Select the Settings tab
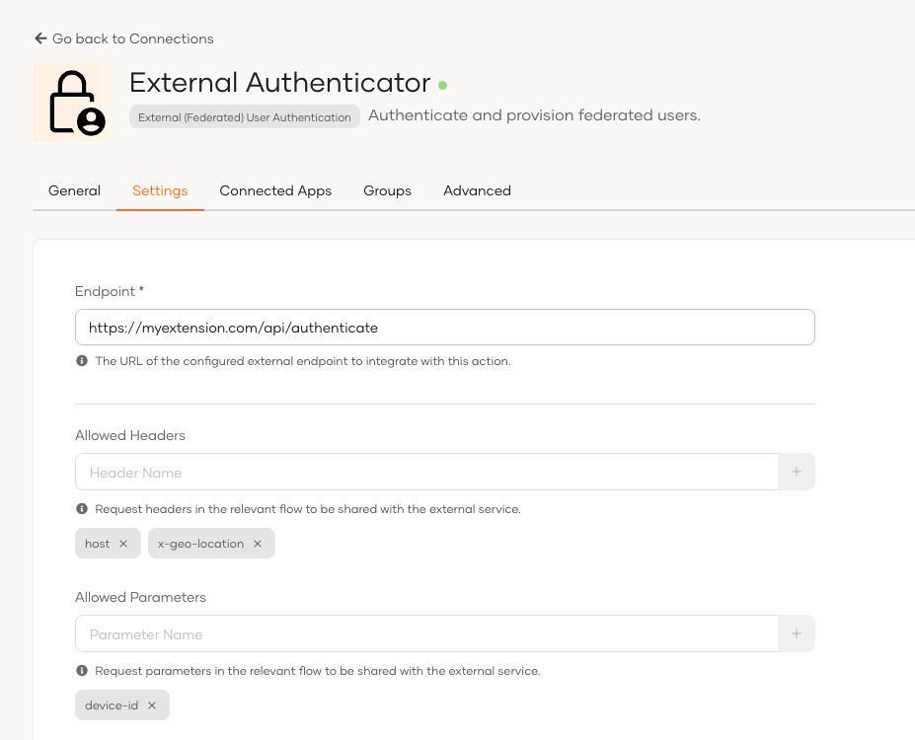This screenshot has width=915, height=740. click(x=160, y=190)
